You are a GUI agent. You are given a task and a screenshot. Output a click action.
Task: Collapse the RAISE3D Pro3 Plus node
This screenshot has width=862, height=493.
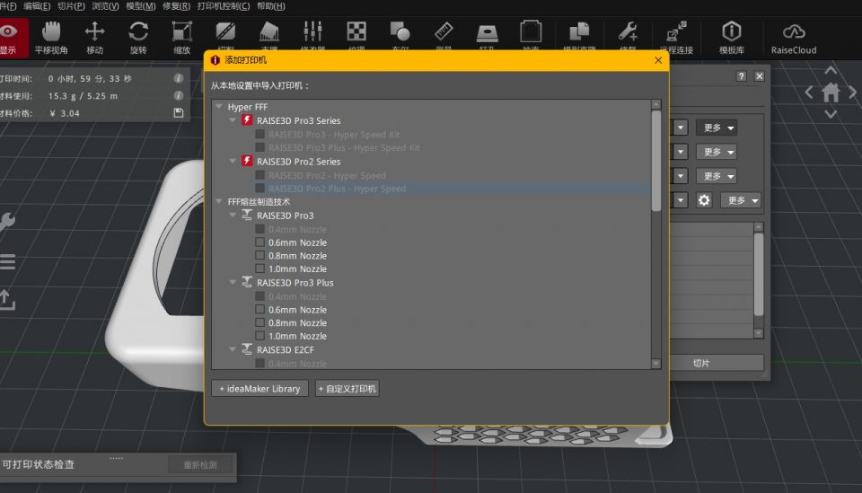(x=233, y=282)
